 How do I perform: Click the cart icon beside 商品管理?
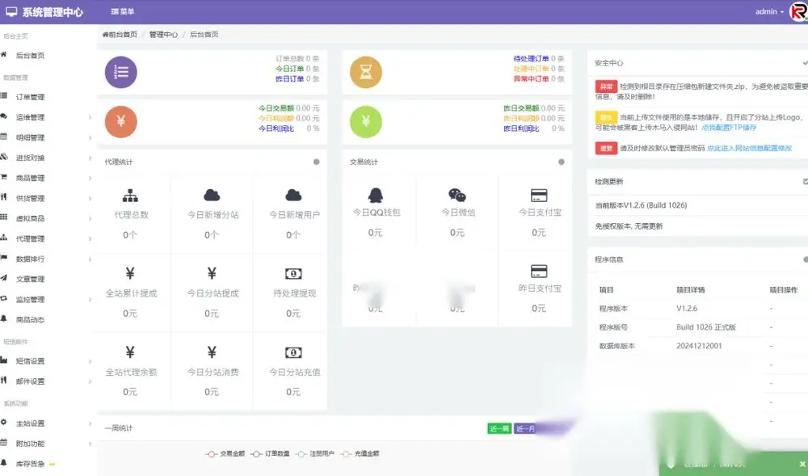point(3,177)
